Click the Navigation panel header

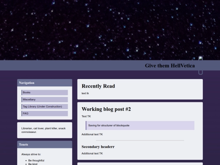pos(45,83)
